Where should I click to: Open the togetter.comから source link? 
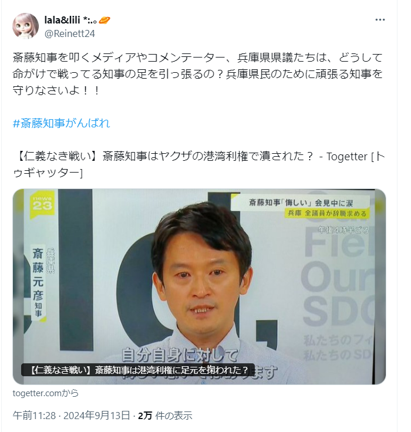pos(46,393)
